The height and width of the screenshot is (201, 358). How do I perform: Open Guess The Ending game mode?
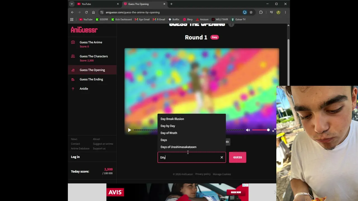click(92, 79)
